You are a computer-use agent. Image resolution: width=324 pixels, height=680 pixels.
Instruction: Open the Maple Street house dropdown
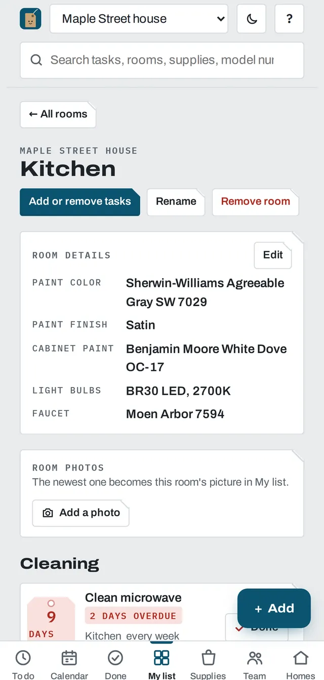pos(139,19)
